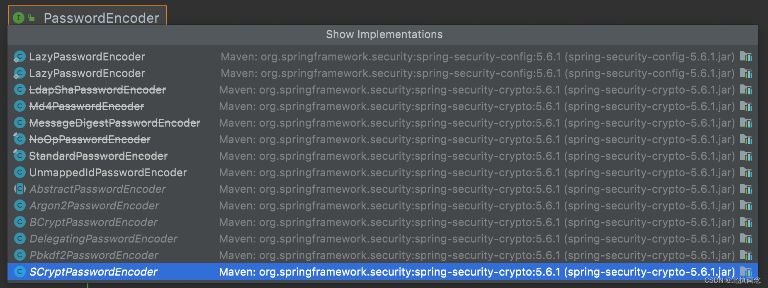The width and height of the screenshot is (768, 288).
Task: Click the class icon beside LdapShaPasswordEncoder
Action: click(19, 89)
